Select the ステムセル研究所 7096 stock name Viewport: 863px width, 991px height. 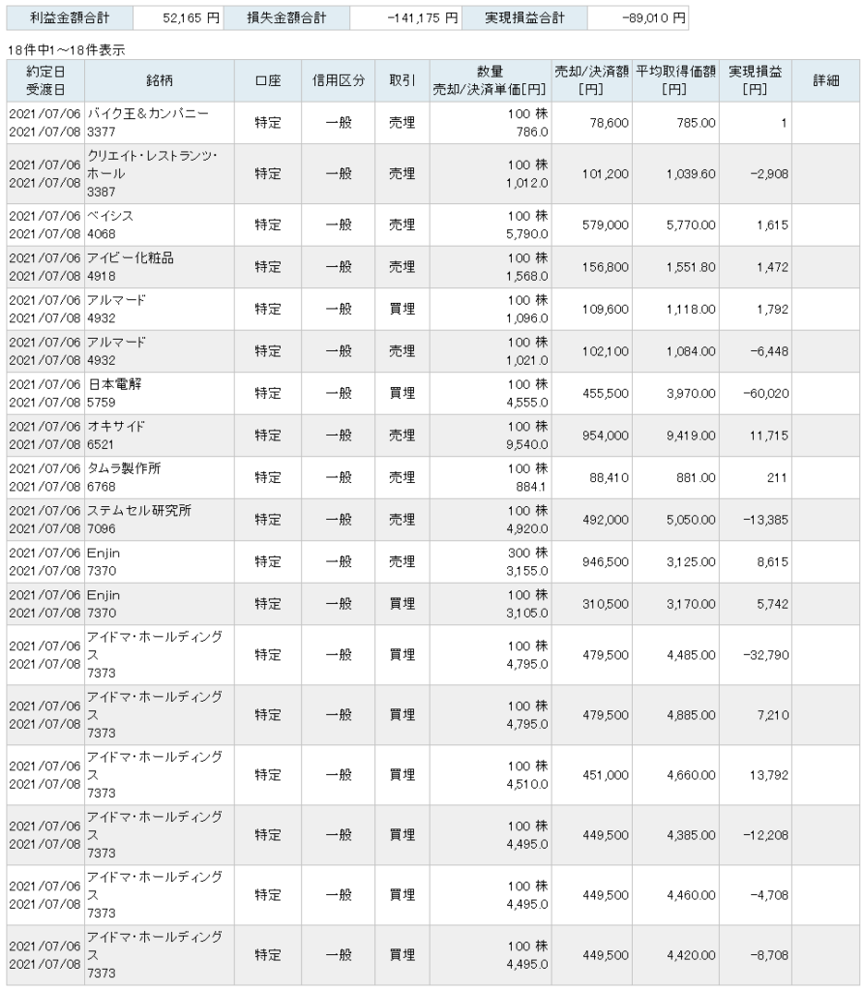139,520
